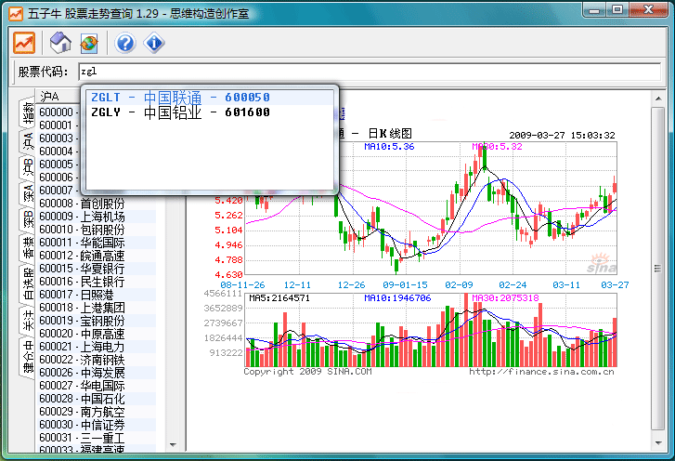Image resolution: width=675 pixels, height=461 pixels.
Task: Select 600000 in the stock list
Action: pyautogui.click(x=58, y=112)
